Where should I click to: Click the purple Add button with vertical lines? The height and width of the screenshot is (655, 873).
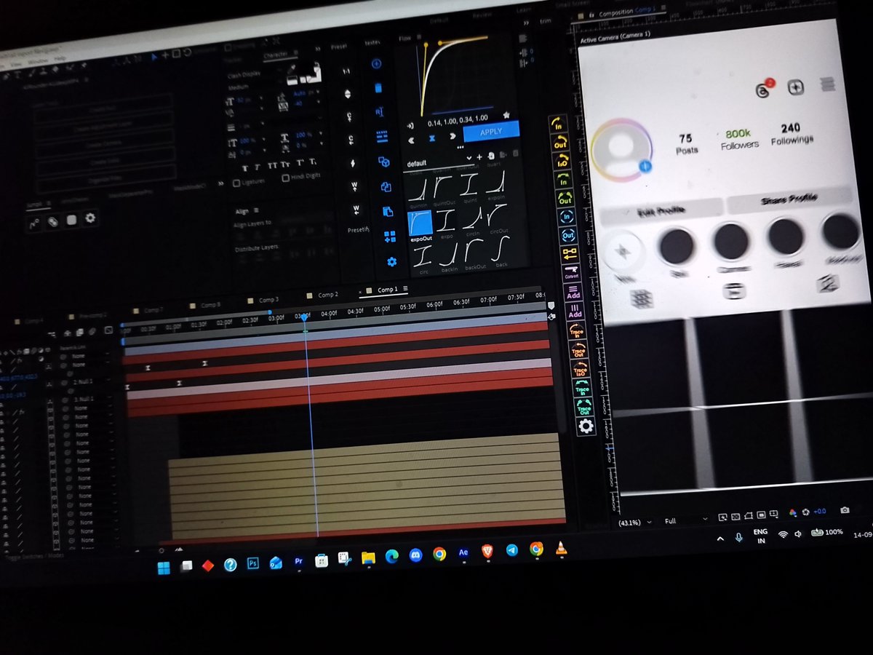point(574,311)
